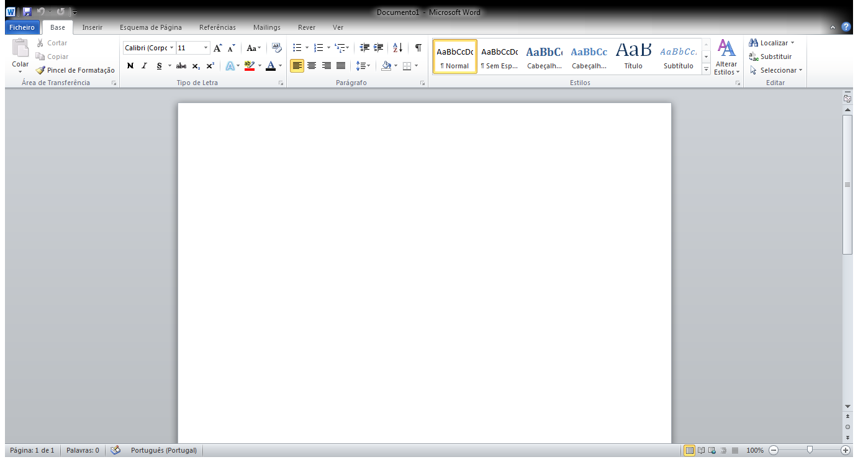This screenshot has width=858, height=462.
Task: Open the Change Case Aa dropdown
Action: pyautogui.click(x=254, y=48)
